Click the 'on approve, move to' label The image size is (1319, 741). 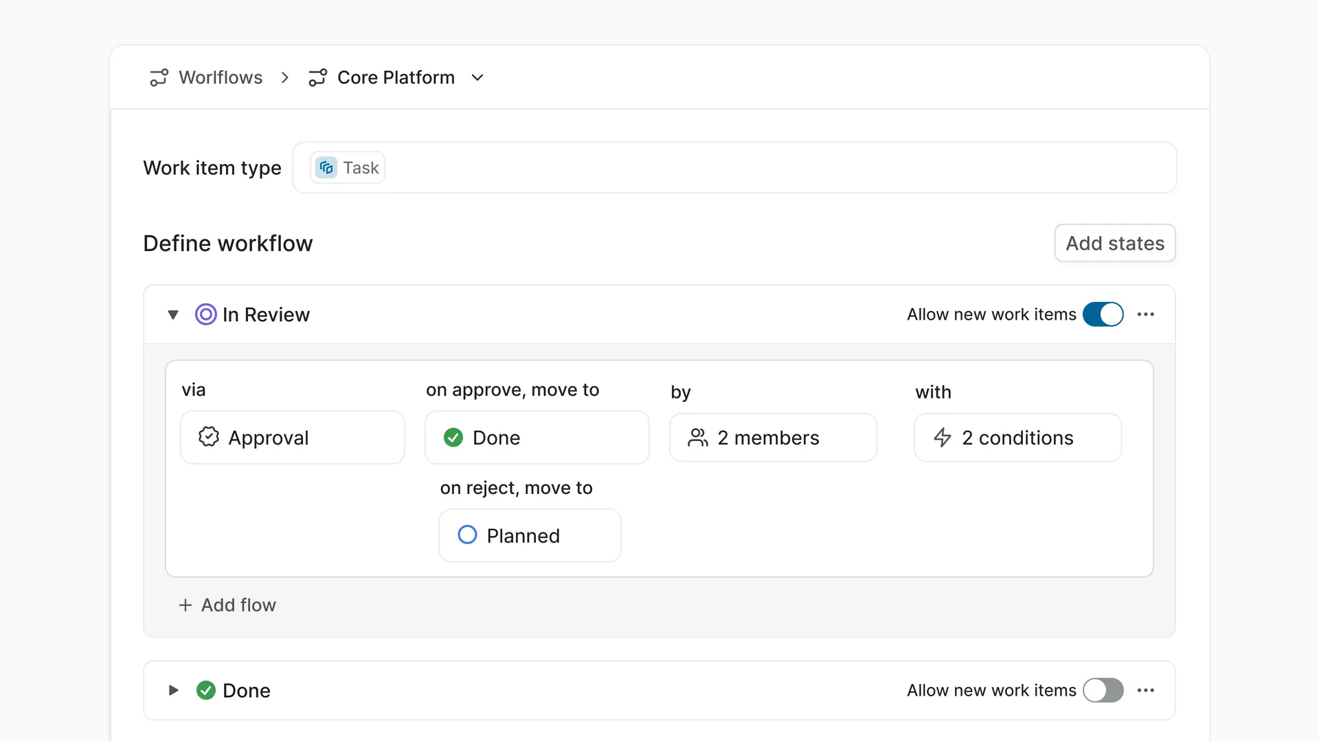(512, 390)
